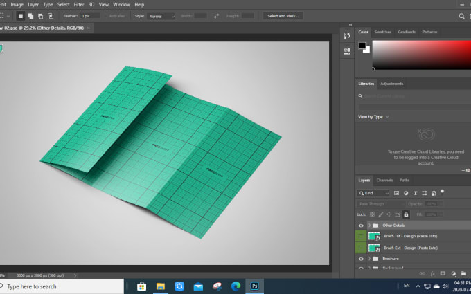Collapse panels with double-arrow icon

click(x=350, y=25)
